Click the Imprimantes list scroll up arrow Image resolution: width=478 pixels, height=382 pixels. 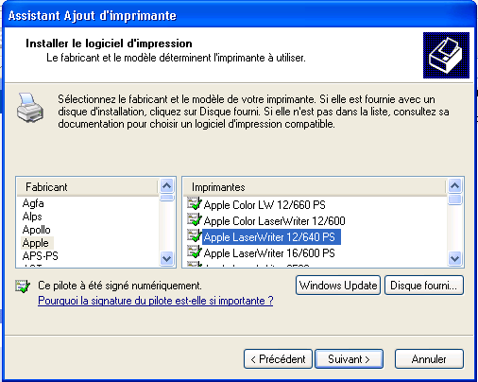[x=455, y=185]
